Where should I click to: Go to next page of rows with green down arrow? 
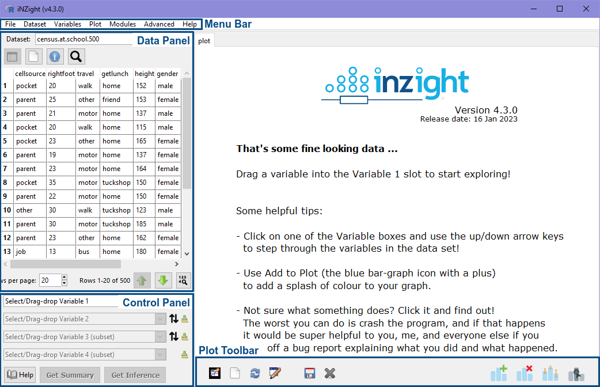(163, 280)
